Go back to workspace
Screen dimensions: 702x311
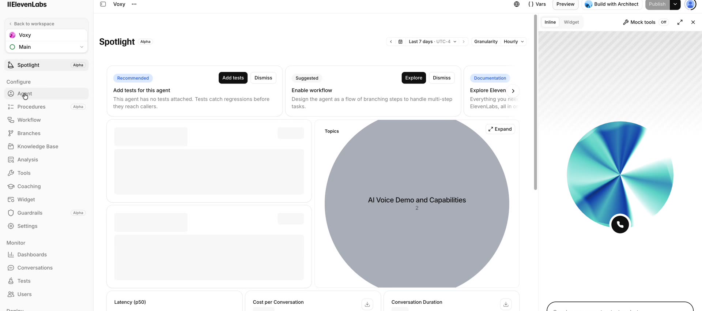point(32,24)
